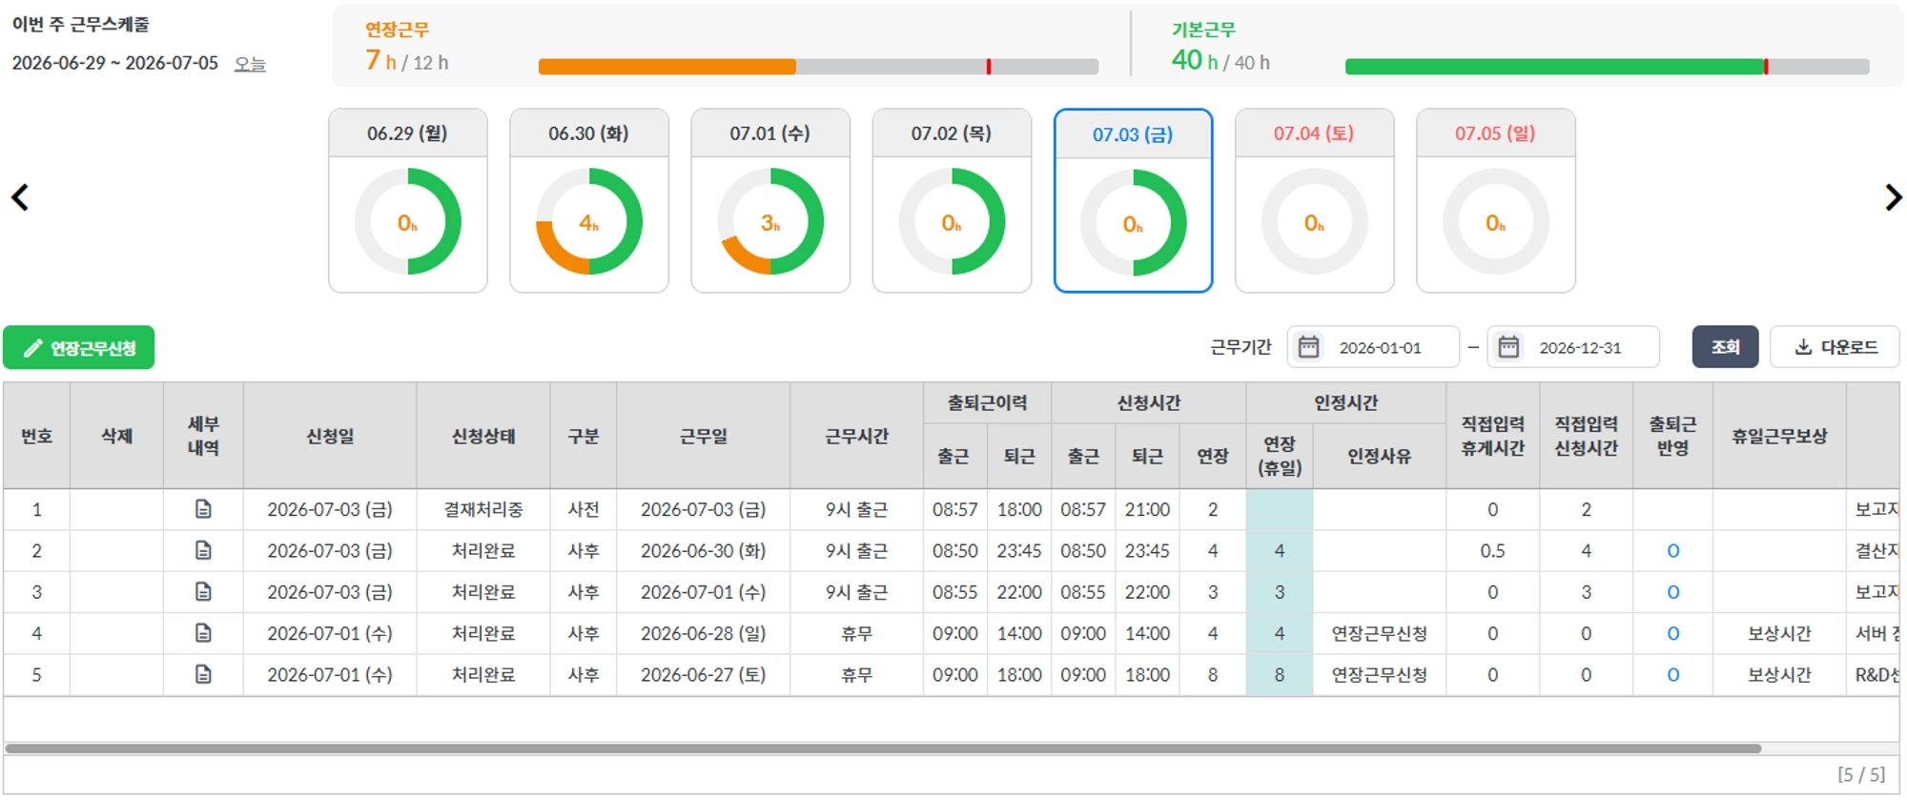Open detail document icon for row 1
This screenshot has width=1907, height=800.
coord(203,509)
